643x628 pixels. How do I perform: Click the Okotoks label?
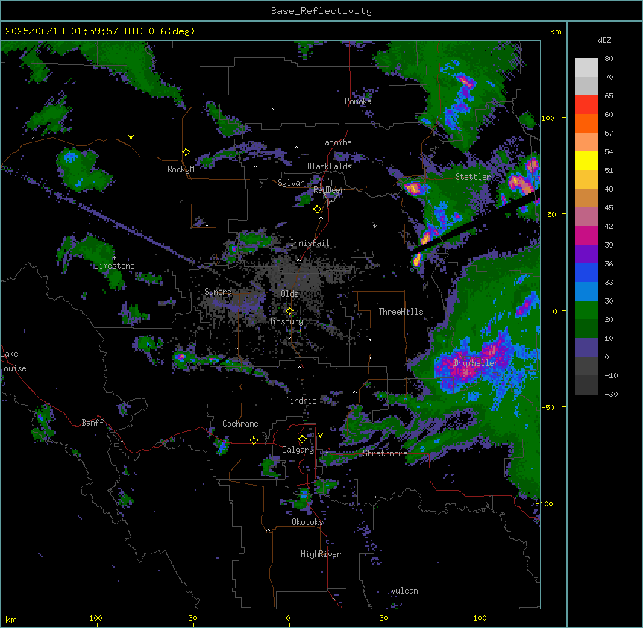(307, 522)
